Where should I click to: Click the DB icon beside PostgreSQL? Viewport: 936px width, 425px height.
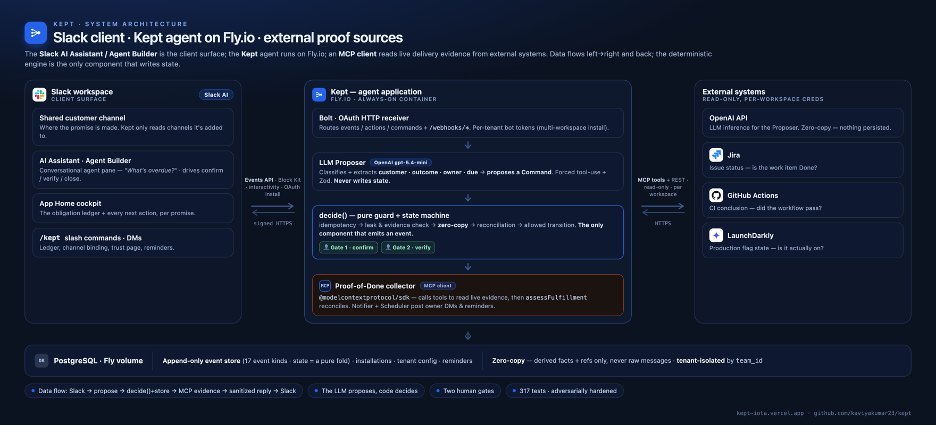tap(41, 360)
